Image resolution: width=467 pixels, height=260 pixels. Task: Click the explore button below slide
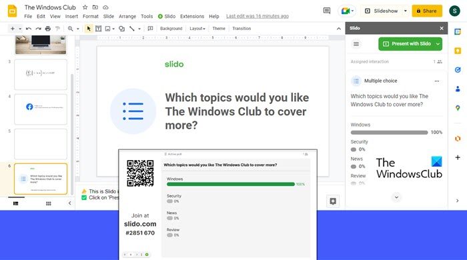pyautogui.click(x=333, y=201)
